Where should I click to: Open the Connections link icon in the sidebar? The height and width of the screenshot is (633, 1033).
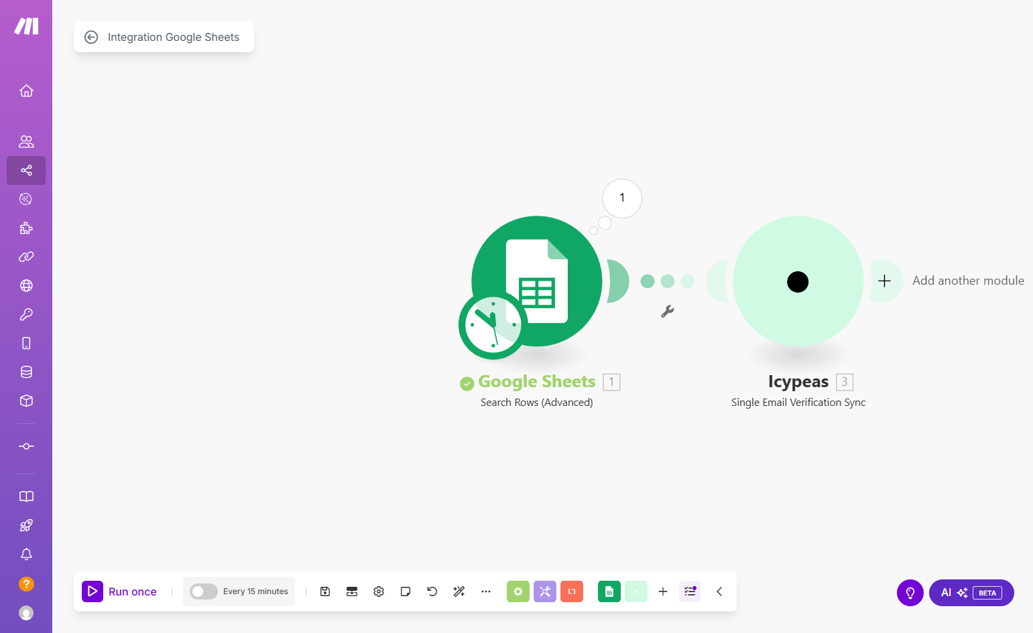click(x=26, y=257)
